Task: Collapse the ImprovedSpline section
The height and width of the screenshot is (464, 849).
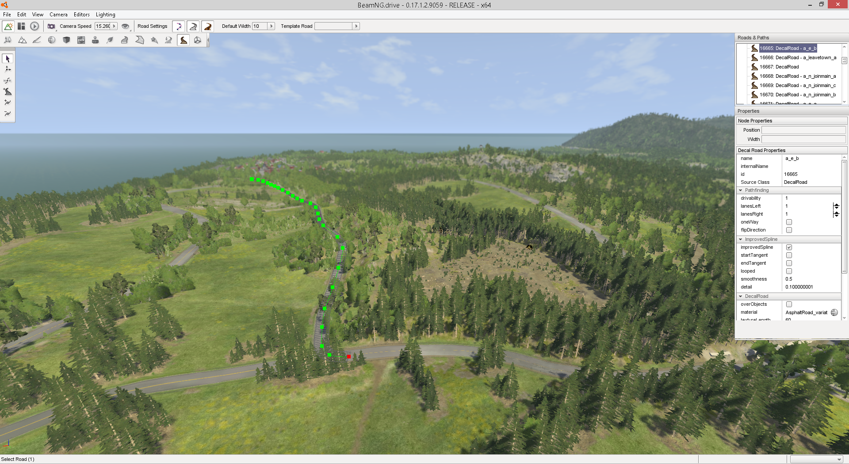Action: tap(741, 240)
